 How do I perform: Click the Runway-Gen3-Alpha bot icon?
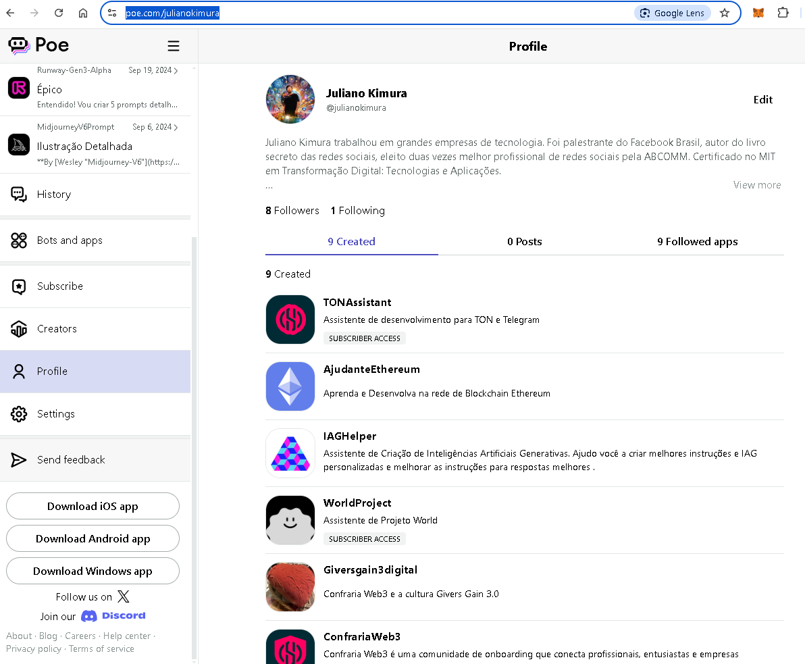[x=19, y=88]
